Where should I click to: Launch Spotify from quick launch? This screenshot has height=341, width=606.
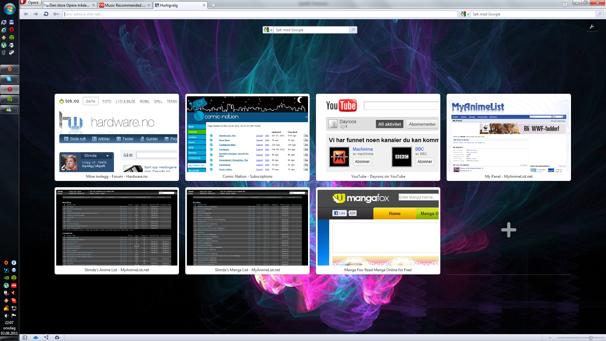coord(12,38)
